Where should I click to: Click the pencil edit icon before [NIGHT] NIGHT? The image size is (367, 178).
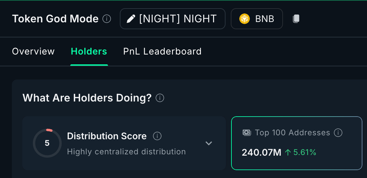(x=131, y=19)
